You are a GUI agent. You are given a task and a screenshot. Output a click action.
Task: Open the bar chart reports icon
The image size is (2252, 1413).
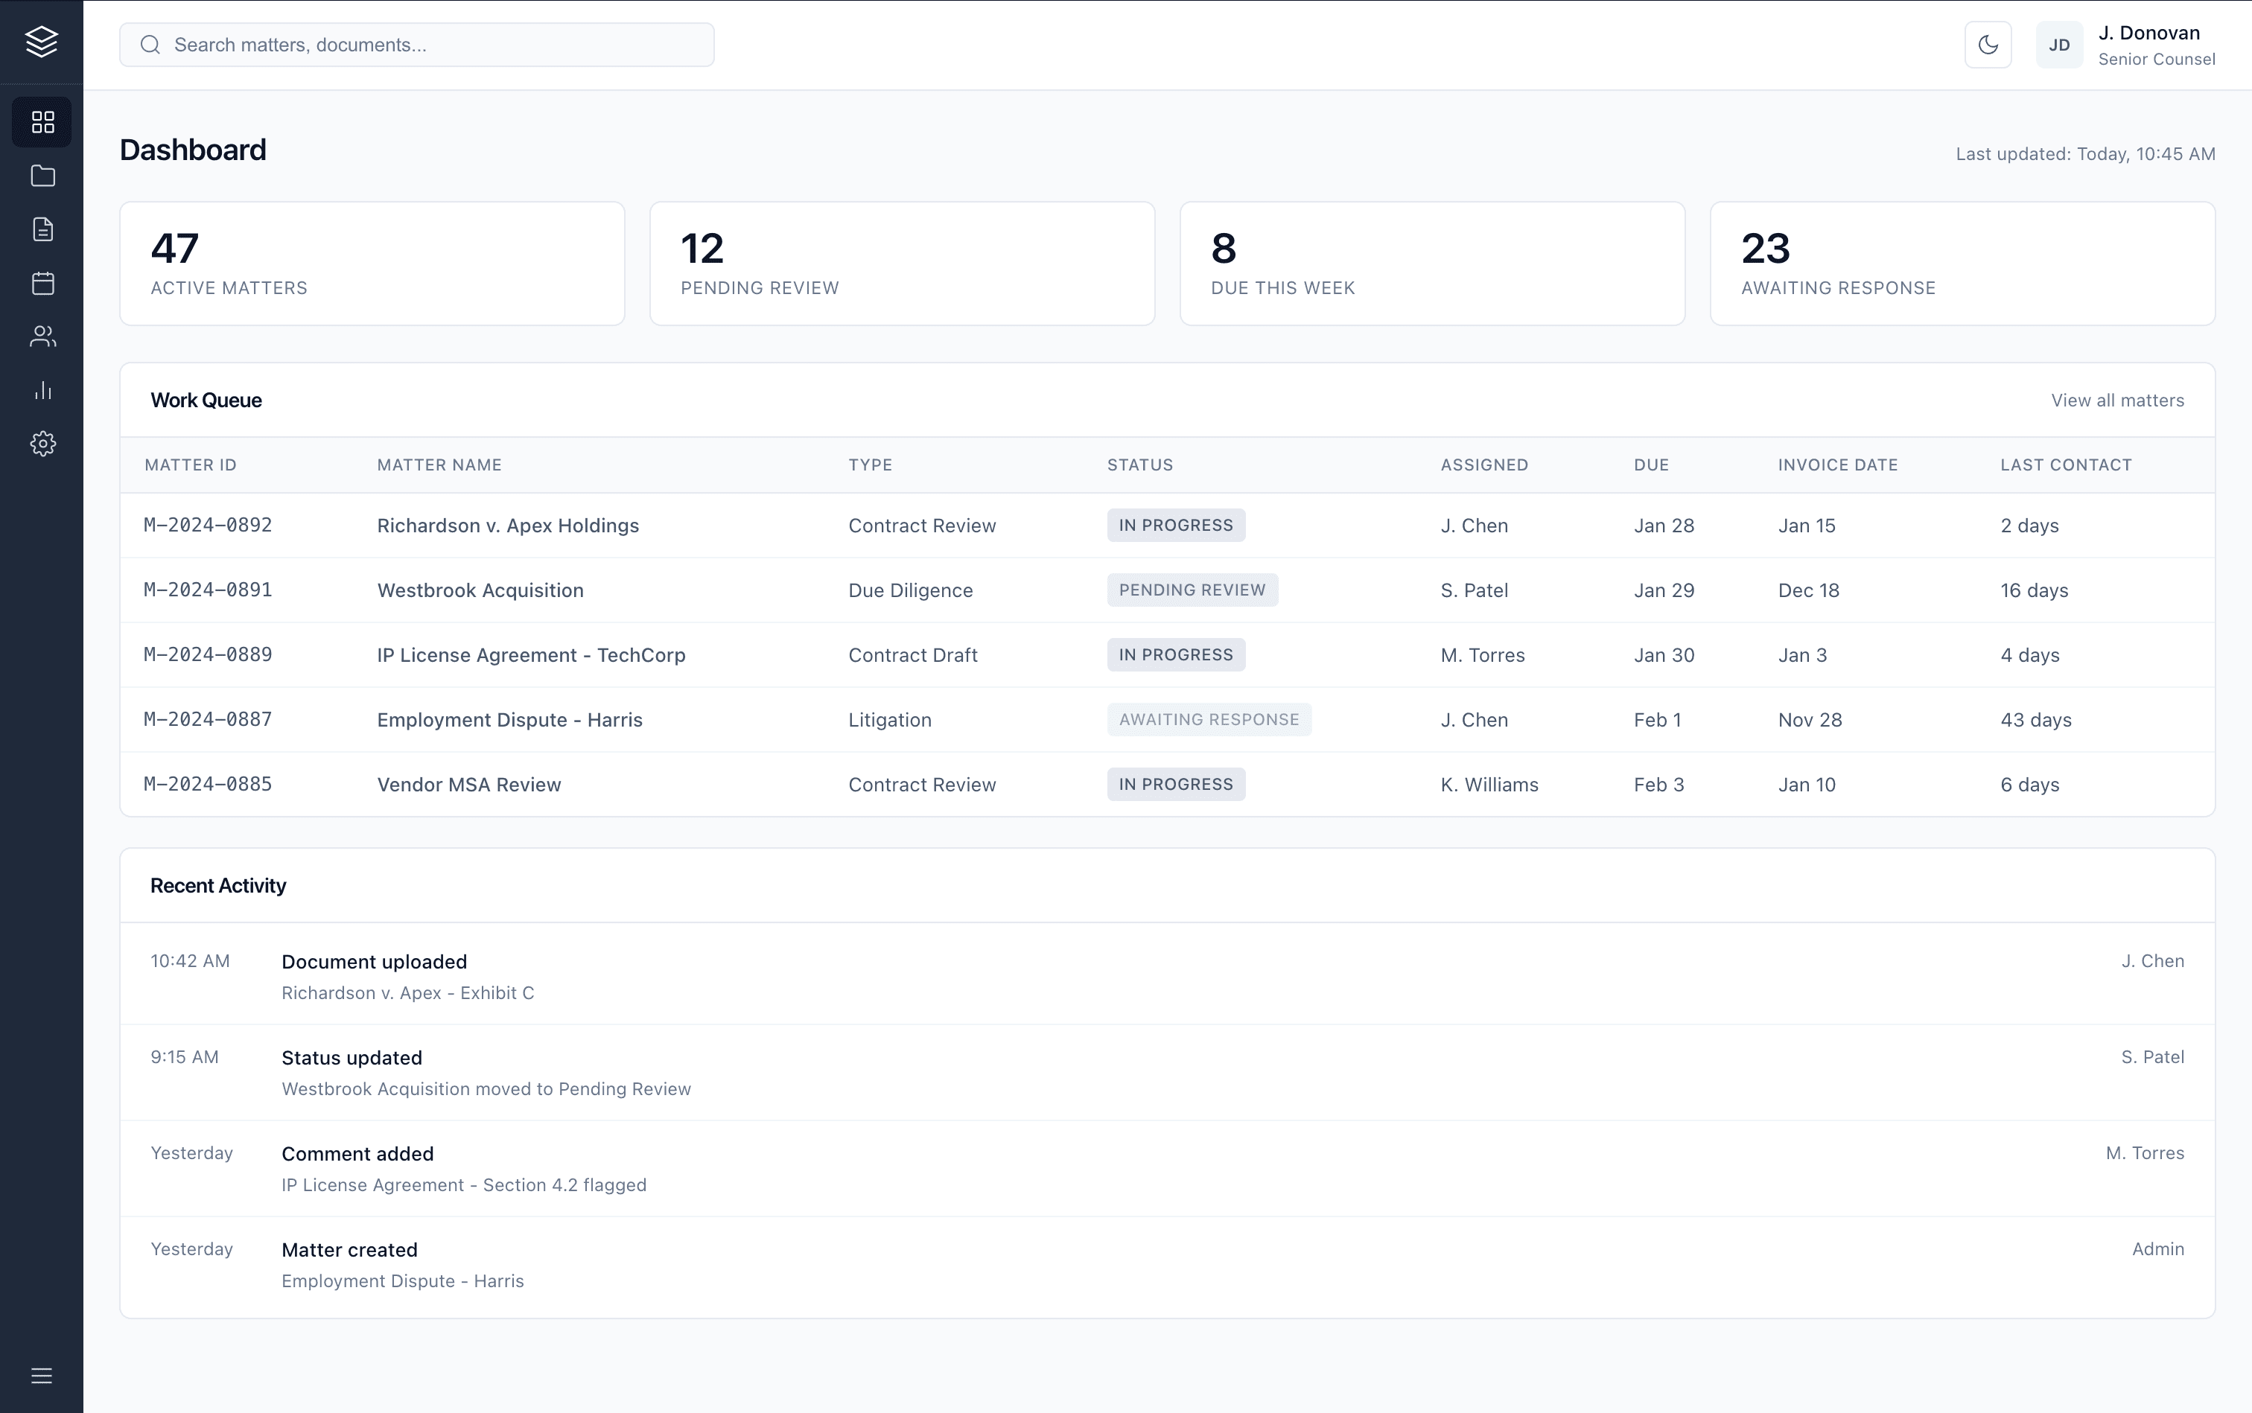tap(42, 391)
